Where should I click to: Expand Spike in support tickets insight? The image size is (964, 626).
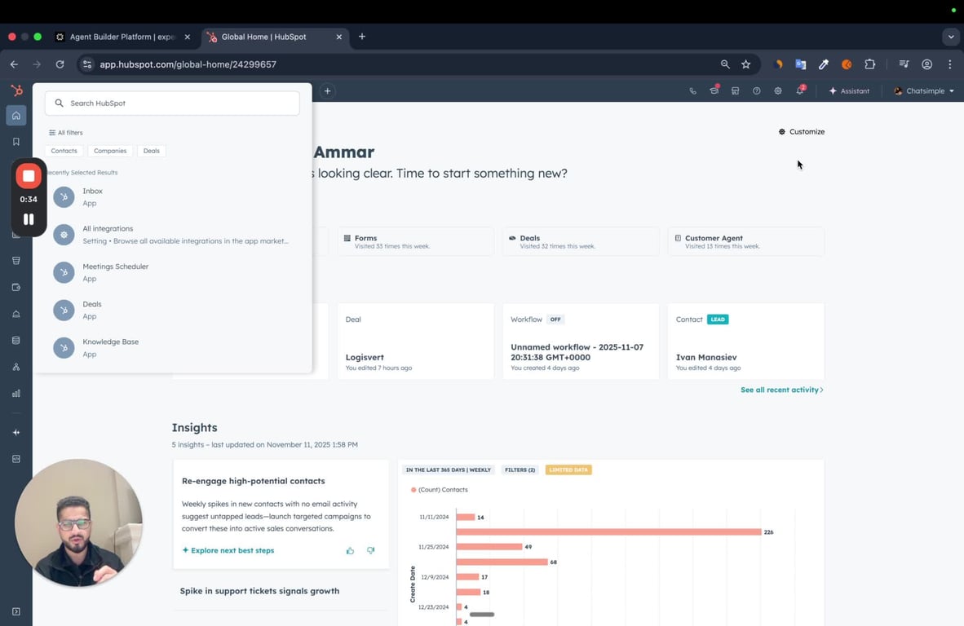tap(259, 591)
